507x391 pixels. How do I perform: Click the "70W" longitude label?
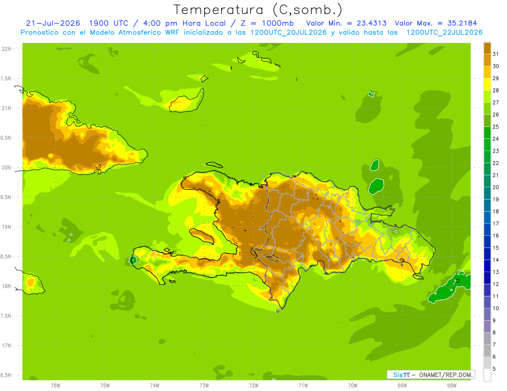[x=353, y=385]
